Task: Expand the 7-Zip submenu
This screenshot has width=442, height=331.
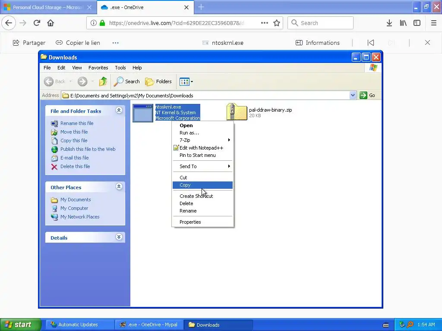Action: pos(202,140)
